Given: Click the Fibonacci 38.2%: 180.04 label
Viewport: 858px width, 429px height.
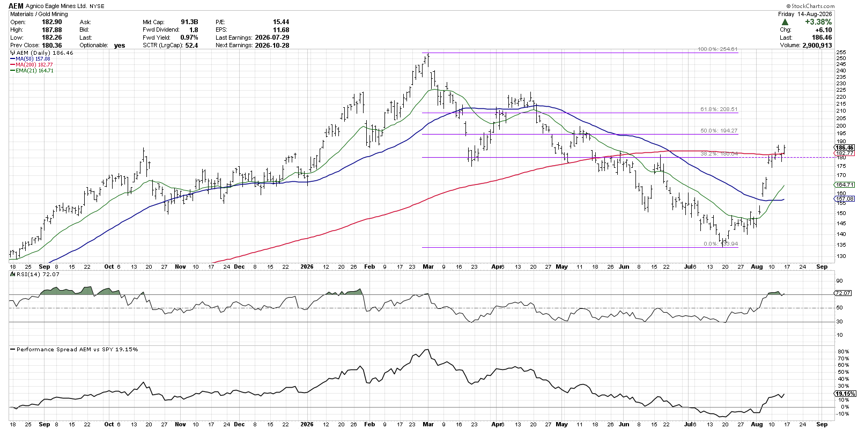Looking at the screenshot, I should [x=719, y=154].
